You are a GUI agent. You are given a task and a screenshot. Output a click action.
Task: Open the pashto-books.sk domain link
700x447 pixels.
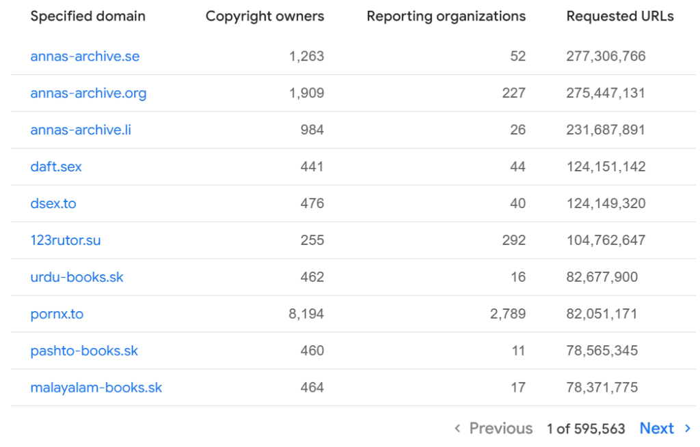pos(83,351)
